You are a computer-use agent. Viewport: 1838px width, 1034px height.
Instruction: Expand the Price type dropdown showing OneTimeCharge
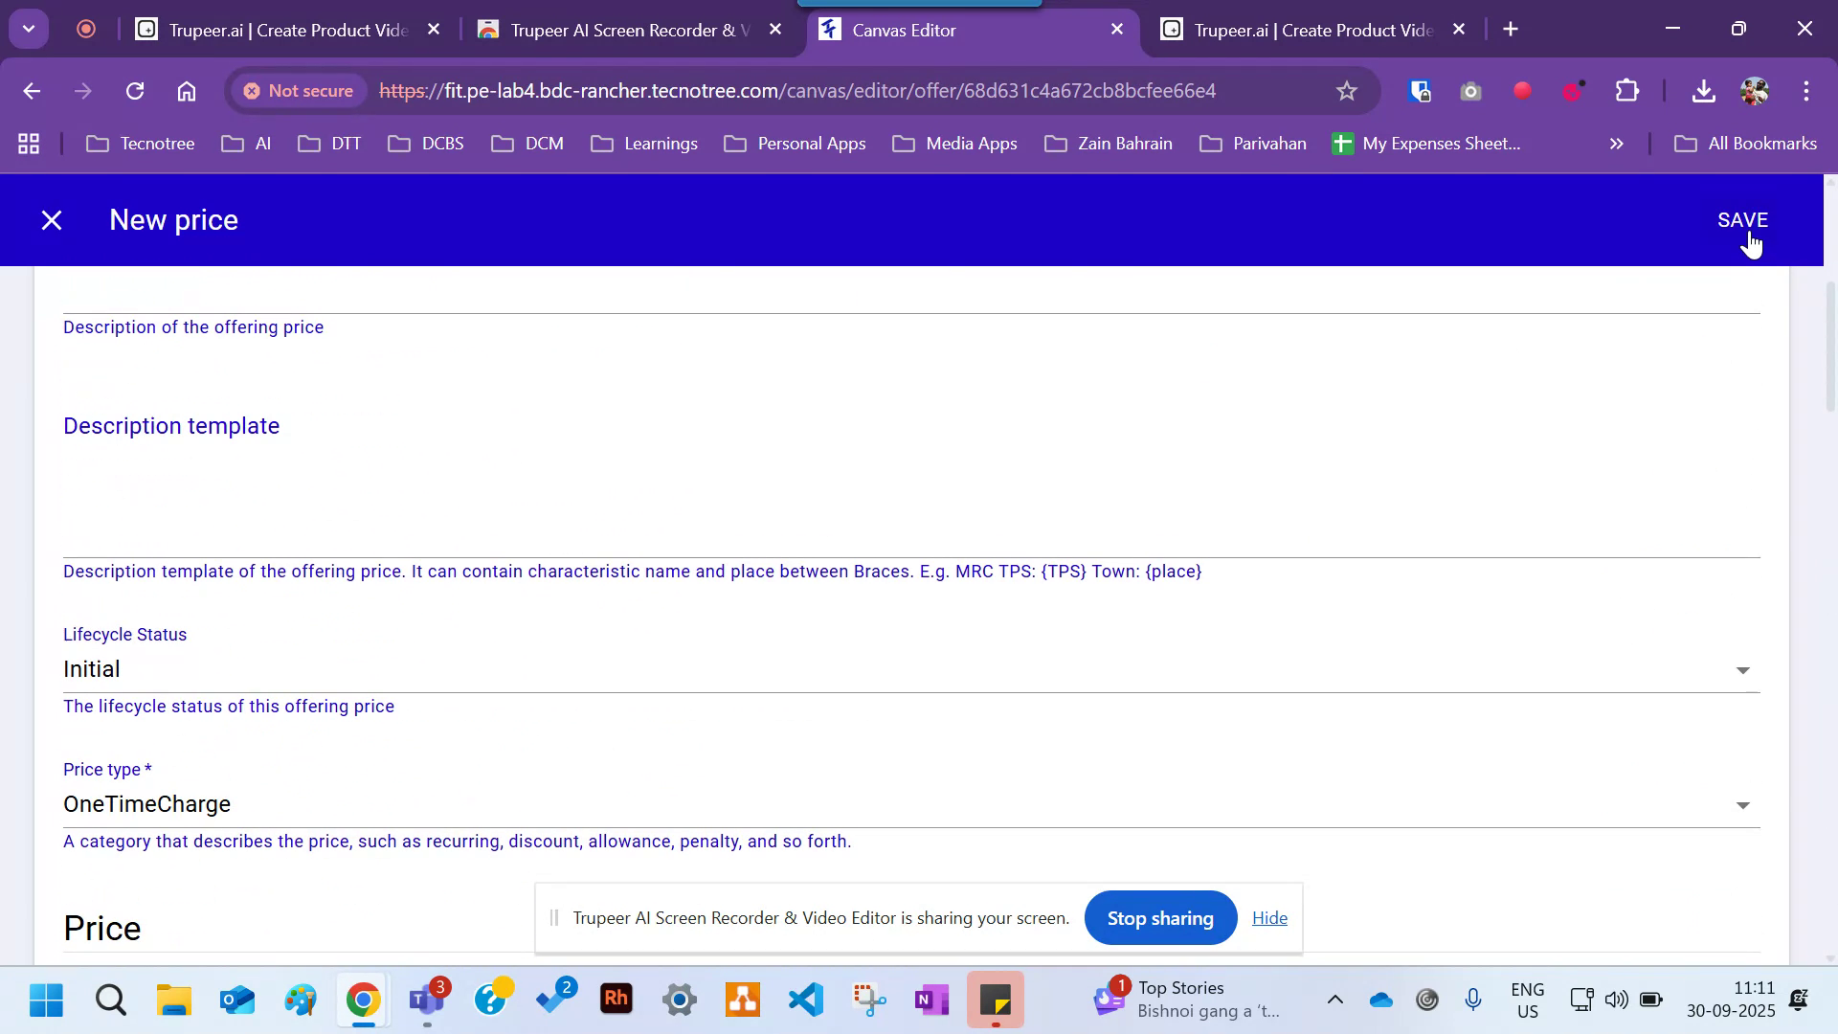pos(1742,804)
